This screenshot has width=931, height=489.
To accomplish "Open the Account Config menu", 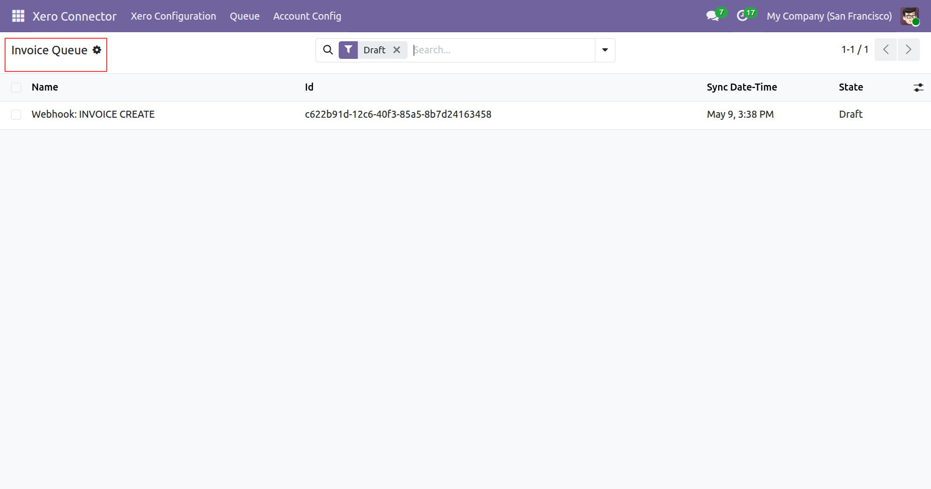I will click(307, 16).
